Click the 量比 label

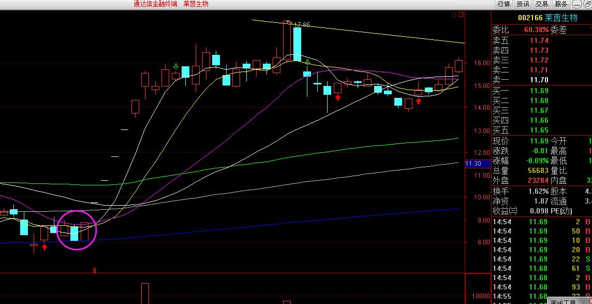[558, 171]
